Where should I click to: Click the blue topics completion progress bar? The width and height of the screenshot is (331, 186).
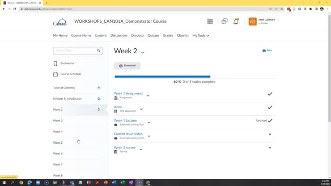tap(162, 76)
